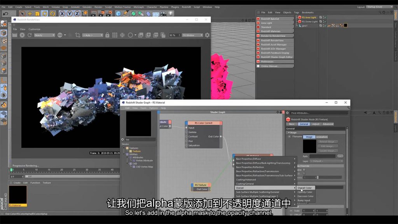Select the Move tool in top toolbar

coord(30,14)
